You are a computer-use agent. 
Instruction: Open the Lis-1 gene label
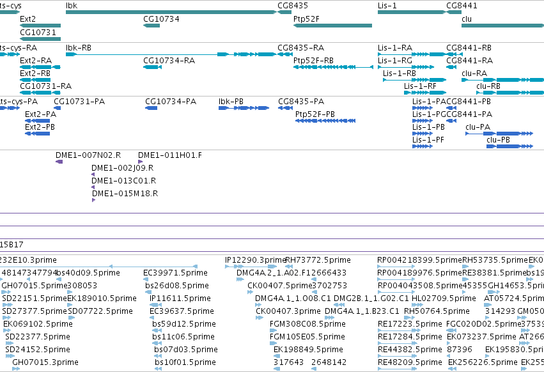coord(387,6)
